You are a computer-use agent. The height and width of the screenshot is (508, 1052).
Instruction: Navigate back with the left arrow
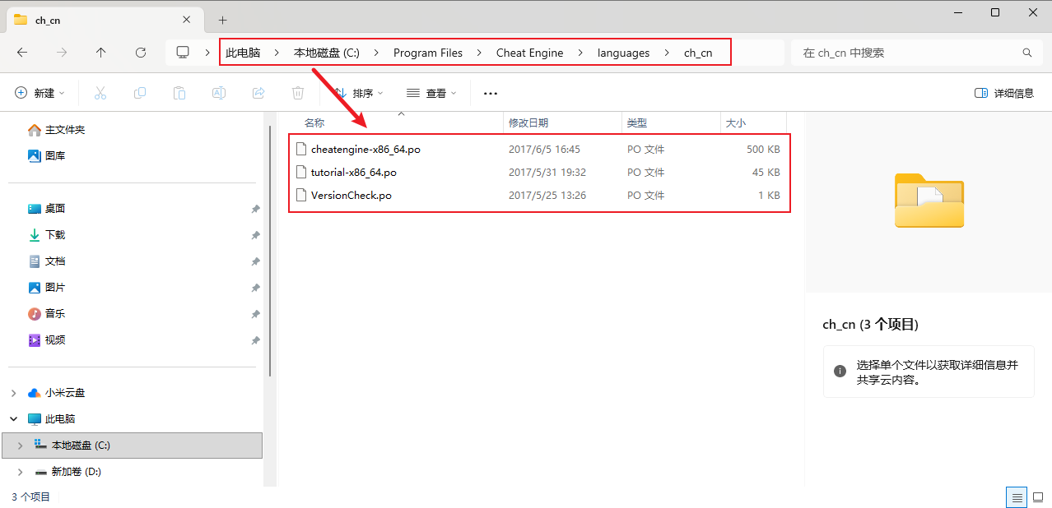22,53
